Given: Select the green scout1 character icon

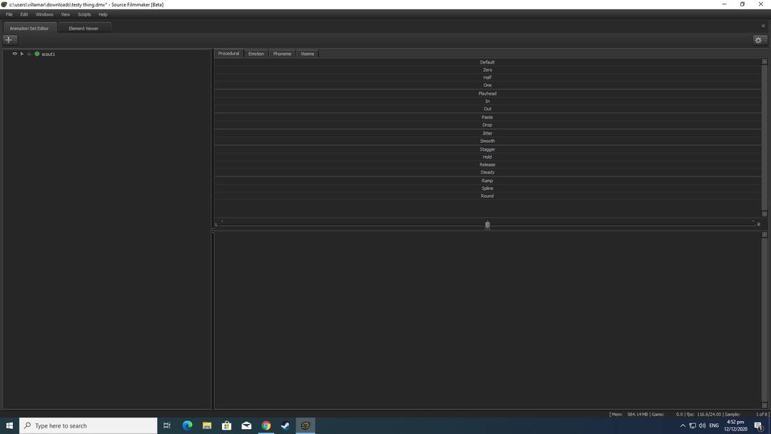Looking at the screenshot, I should pyautogui.click(x=36, y=54).
